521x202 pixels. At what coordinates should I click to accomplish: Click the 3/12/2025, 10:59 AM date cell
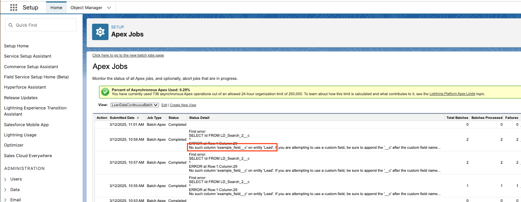tap(127, 140)
